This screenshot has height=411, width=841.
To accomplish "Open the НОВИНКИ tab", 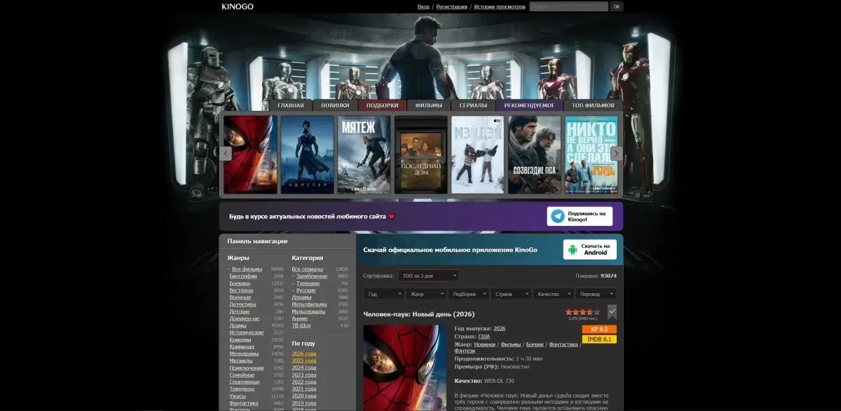I will coord(335,105).
